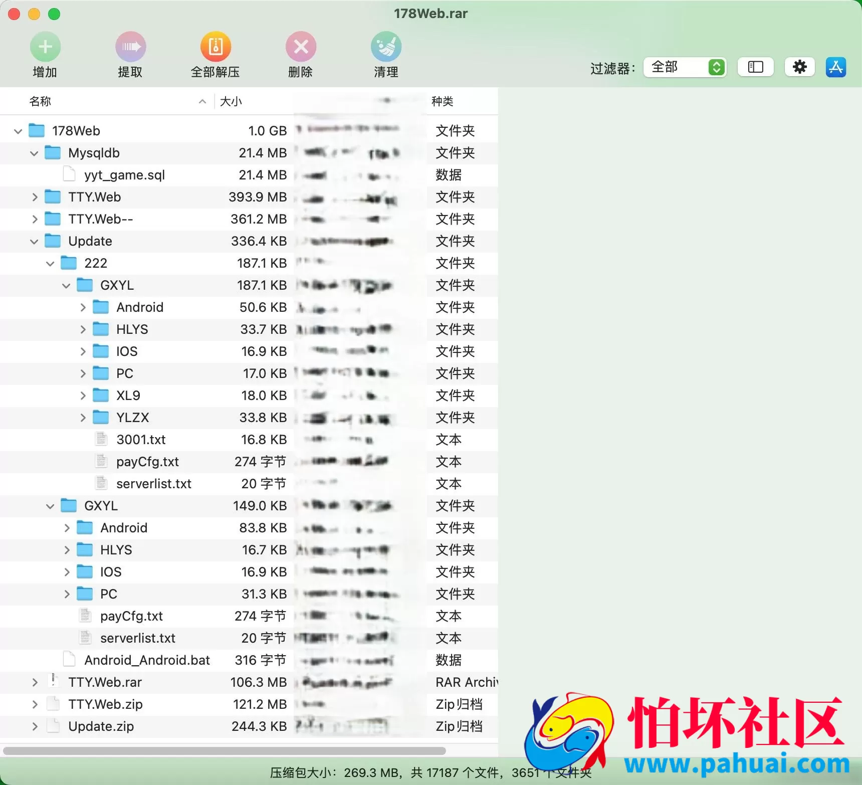Open the filter (过滤器) dropdown showing 全部
Viewport: 862px width, 785px height.
[x=685, y=67]
